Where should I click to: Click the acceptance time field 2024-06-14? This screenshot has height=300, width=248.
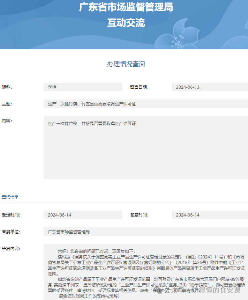83,215
